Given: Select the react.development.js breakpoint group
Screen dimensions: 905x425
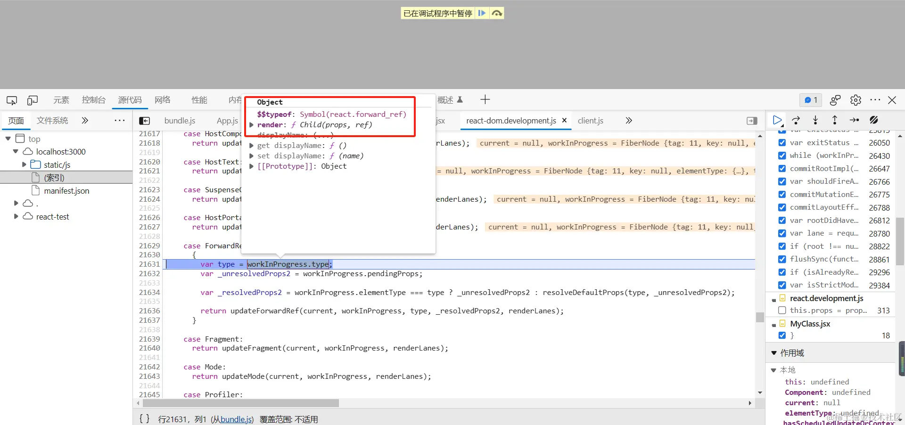Looking at the screenshot, I should (x=827, y=298).
